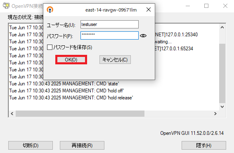
Task: Disconnect using the 切断(D) button
Action: (x=31, y=145)
